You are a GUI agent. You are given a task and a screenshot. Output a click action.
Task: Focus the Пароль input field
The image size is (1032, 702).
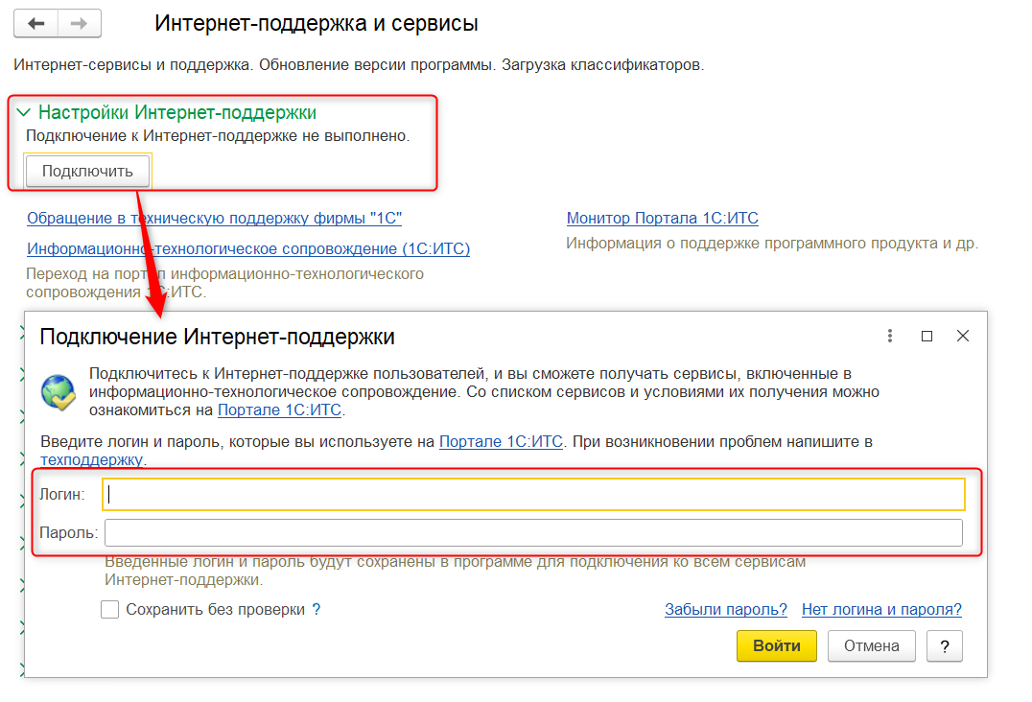coord(534,533)
